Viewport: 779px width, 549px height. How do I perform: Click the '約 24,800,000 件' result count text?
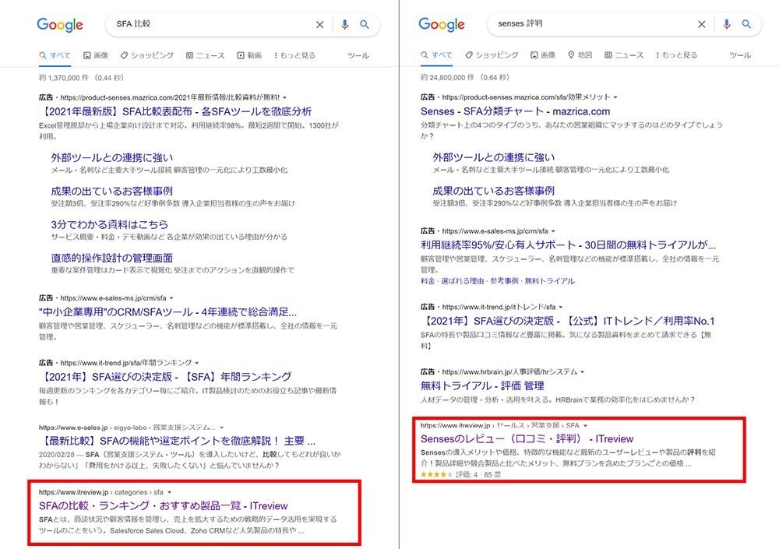tap(465, 78)
